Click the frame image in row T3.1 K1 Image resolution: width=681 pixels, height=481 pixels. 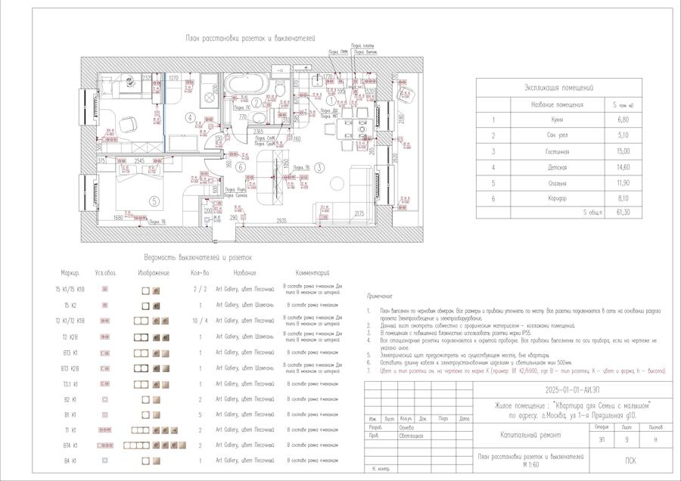point(141,385)
